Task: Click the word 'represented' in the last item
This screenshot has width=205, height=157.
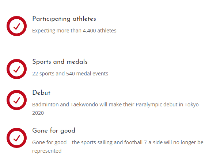Action: tap(47, 151)
